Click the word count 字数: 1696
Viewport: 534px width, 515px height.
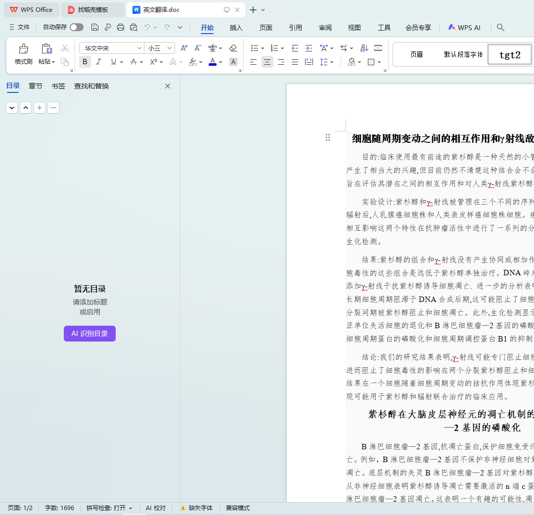(60, 508)
